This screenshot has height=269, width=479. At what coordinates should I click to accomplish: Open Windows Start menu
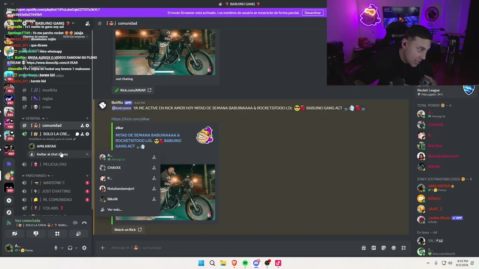click(201, 263)
